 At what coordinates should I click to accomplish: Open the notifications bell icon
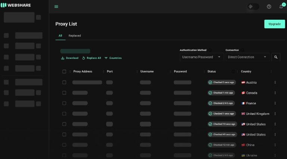pos(281,7)
